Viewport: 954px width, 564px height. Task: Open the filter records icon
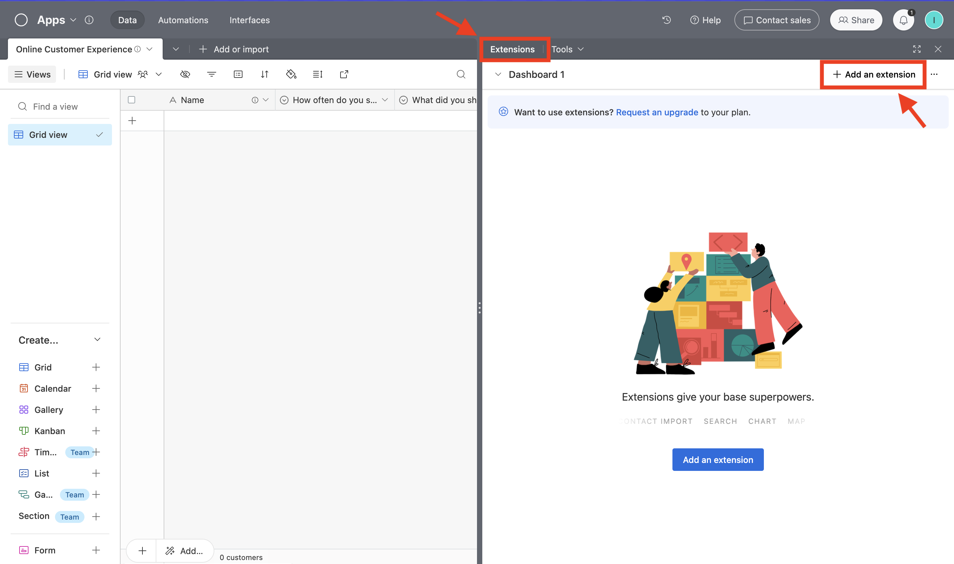click(x=212, y=74)
